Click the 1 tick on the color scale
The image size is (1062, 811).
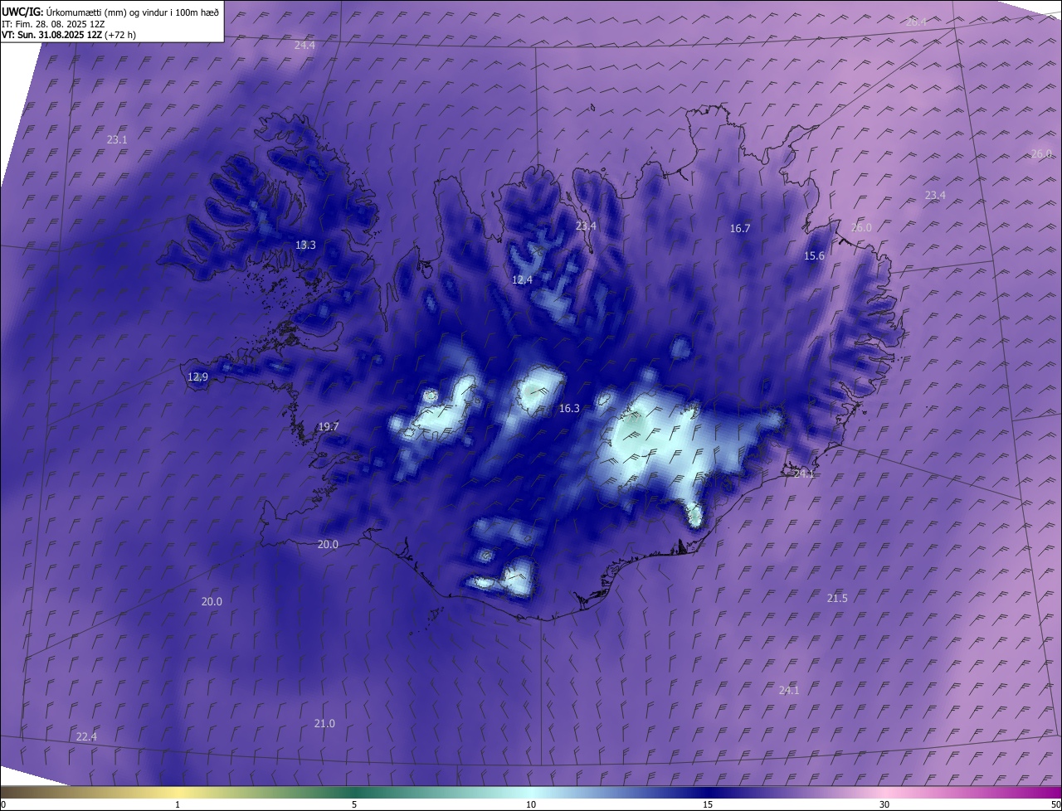pos(178,804)
